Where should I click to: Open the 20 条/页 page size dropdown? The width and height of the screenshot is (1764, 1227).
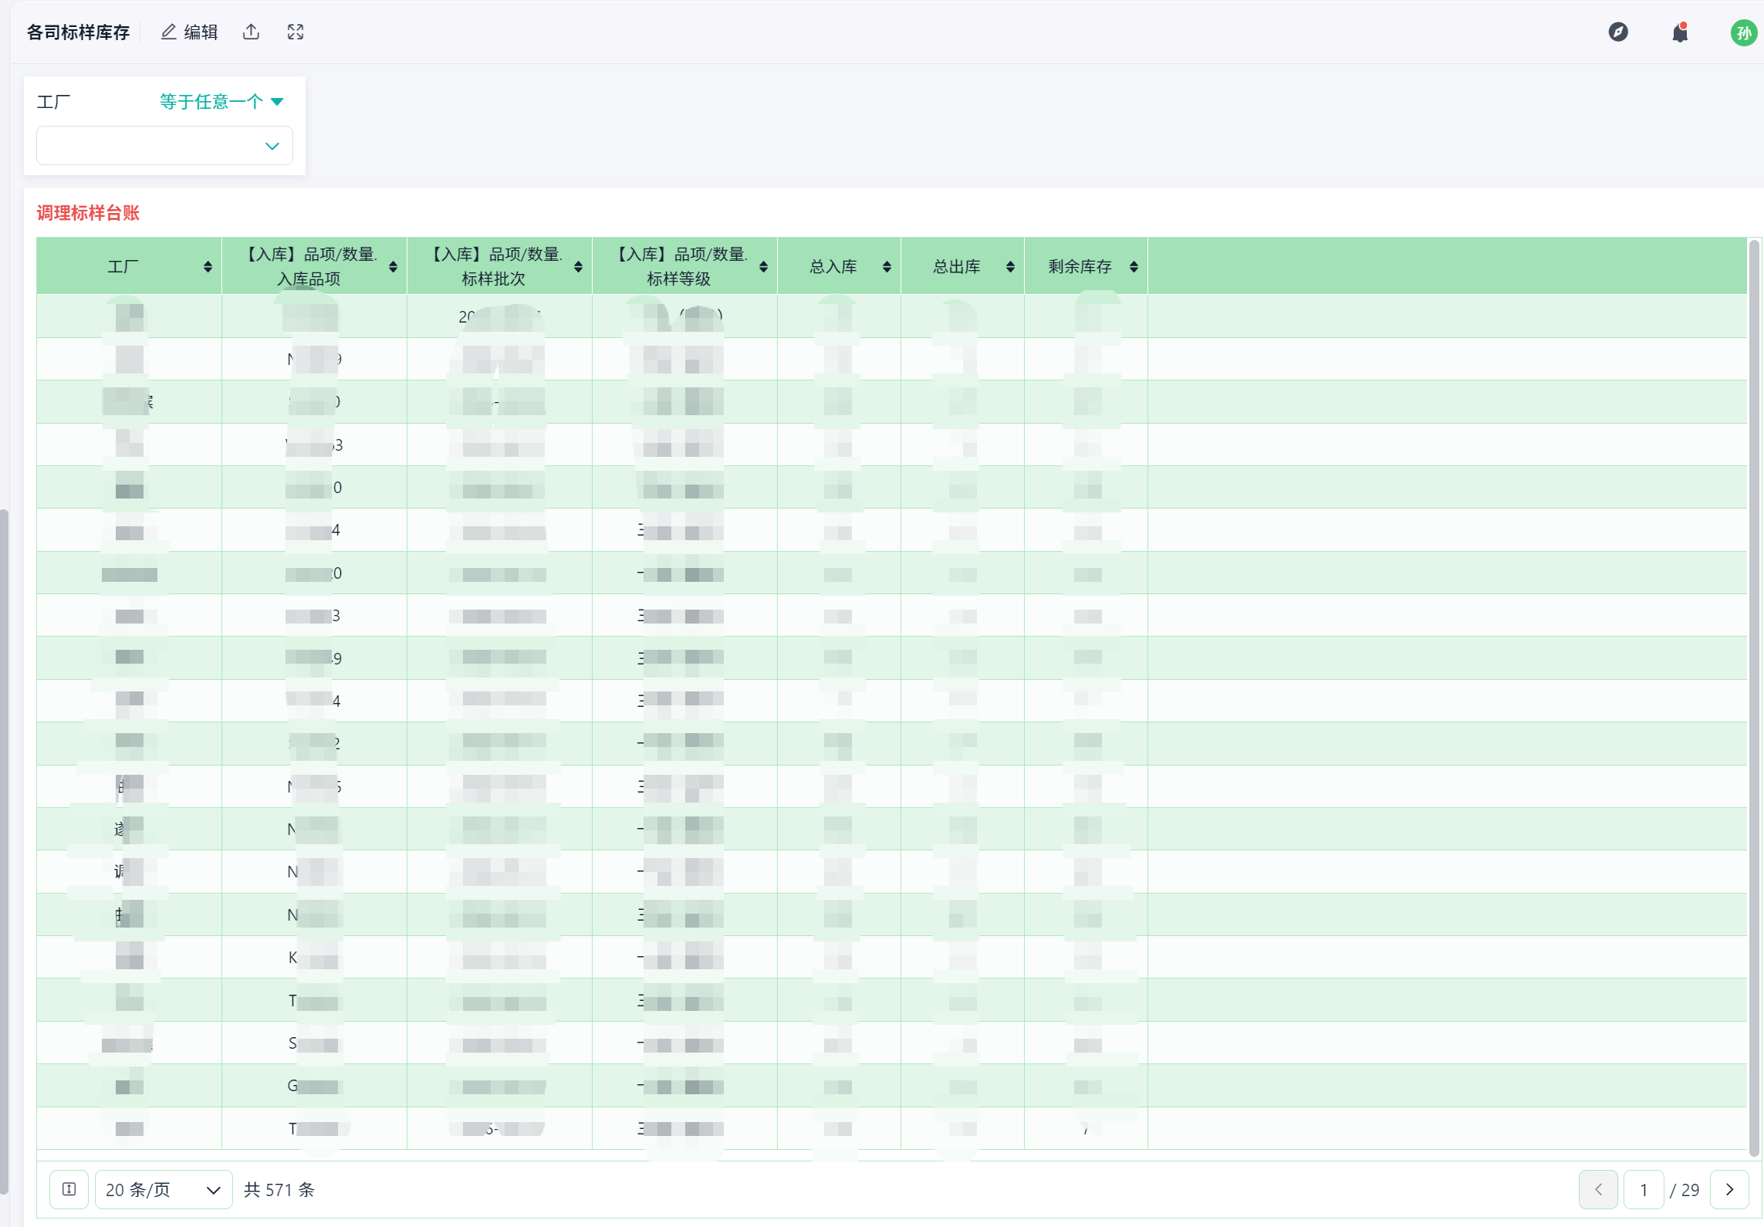(164, 1189)
